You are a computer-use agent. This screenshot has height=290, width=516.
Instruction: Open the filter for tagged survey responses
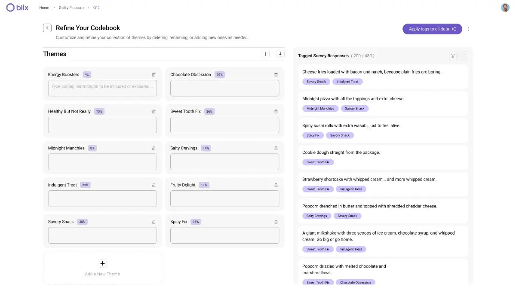coord(453,56)
